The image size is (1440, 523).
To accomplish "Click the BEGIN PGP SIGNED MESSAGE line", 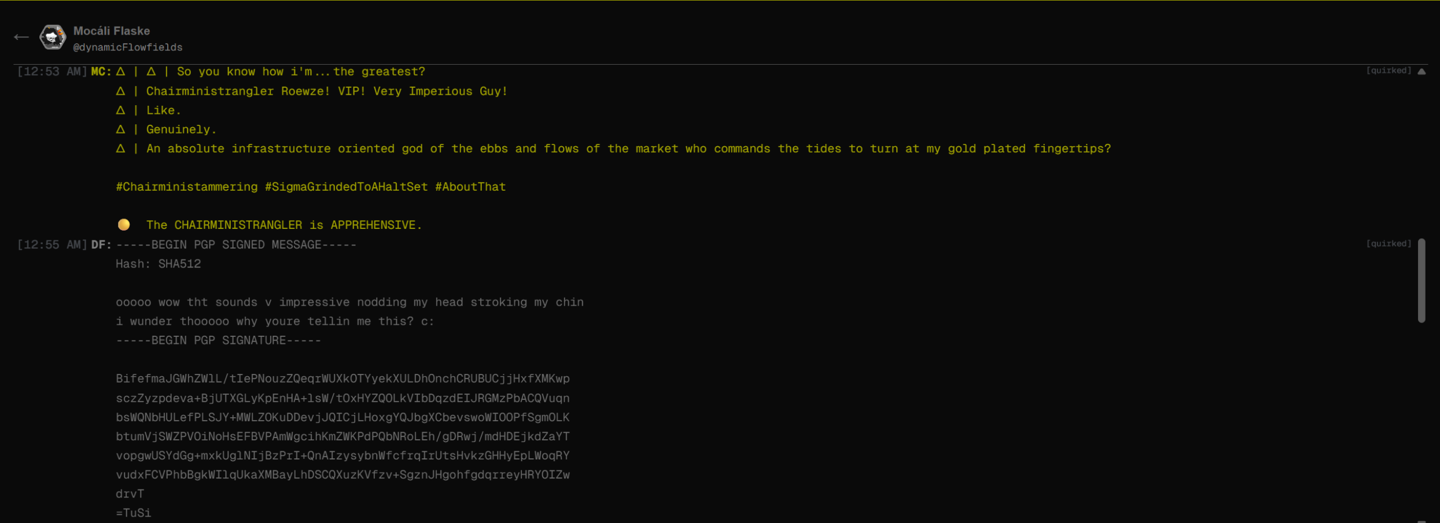I will (x=236, y=244).
